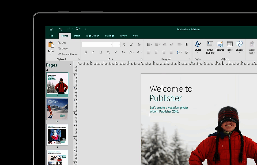Screen dimensions: 257x165
Task: Select page 2 thumbnail in Pages panel
Action: tap(57, 108)
